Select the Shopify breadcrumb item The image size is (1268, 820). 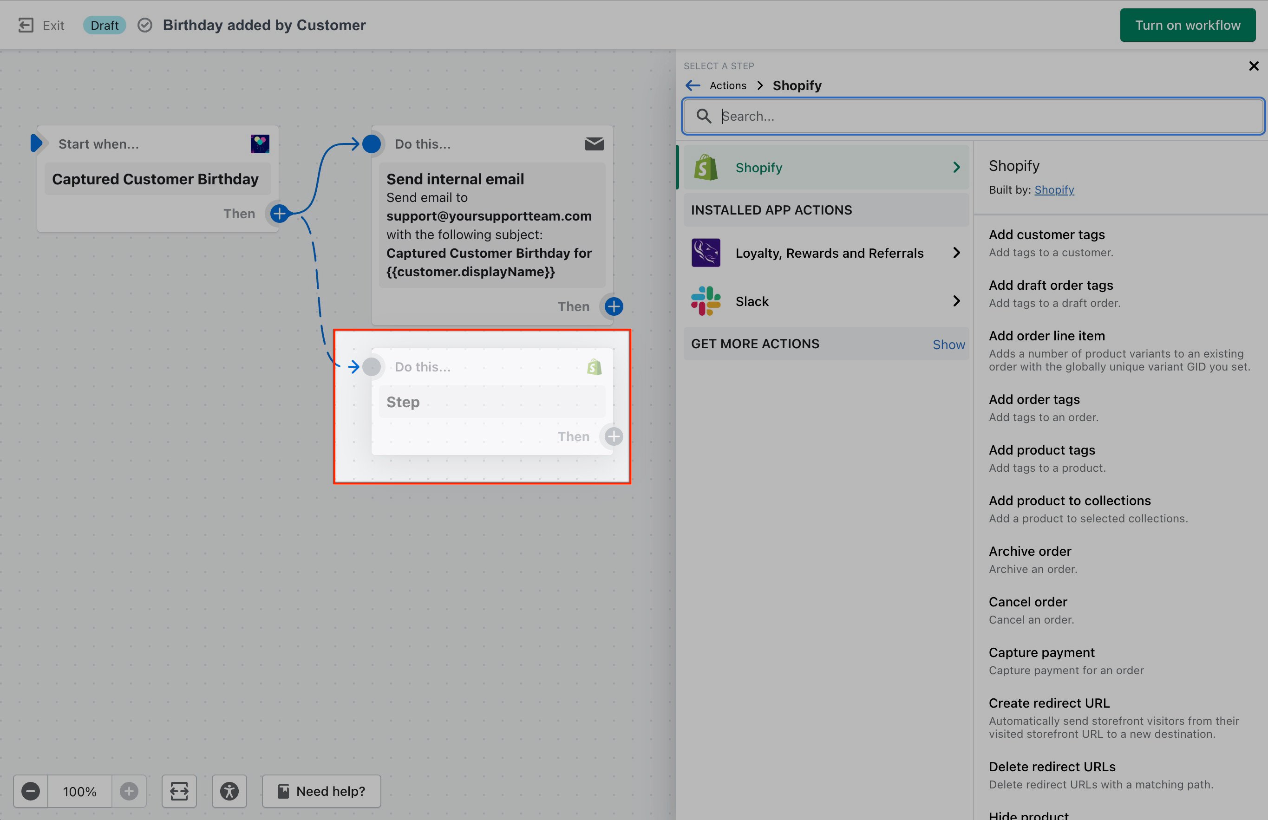tap(797, 85)
